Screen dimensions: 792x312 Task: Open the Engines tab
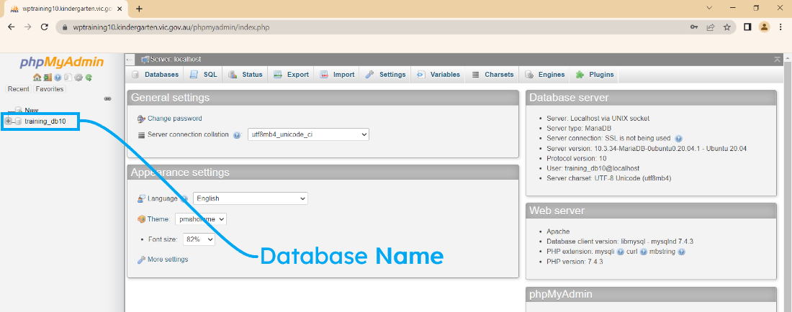(545, 75)
